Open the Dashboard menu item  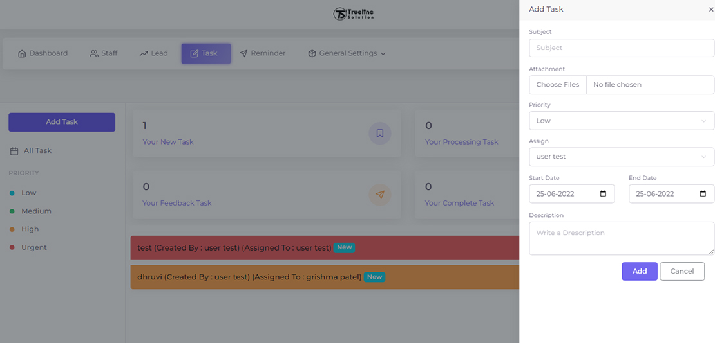coord(43,54)
